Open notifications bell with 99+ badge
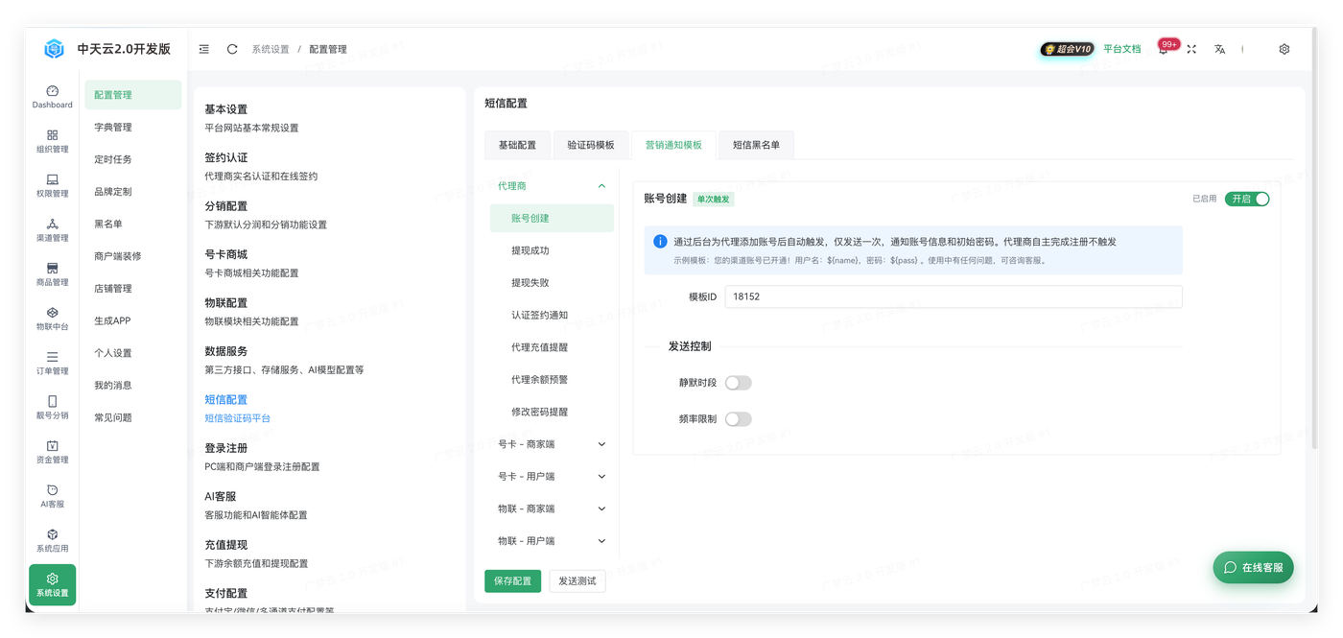This screenshot has width=1343, height=638. (x=1164, y=49)
